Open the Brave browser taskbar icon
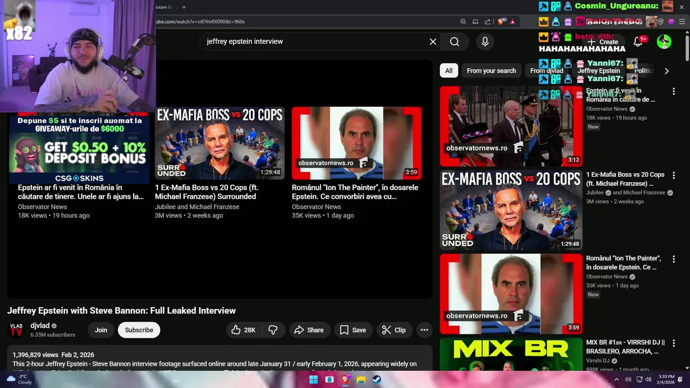690x388 pixels. 346,379
